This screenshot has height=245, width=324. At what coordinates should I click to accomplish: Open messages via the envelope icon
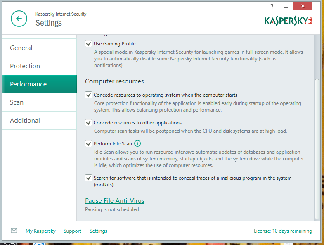(x=14, y=231)
